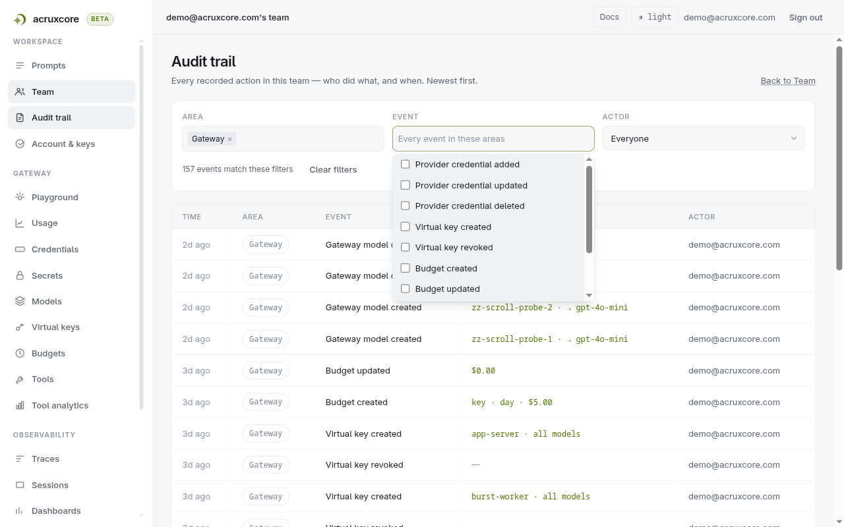Click the burst-worker · all models detail
This screenshot has height=527, width=844.
click(x=531, y=496)
